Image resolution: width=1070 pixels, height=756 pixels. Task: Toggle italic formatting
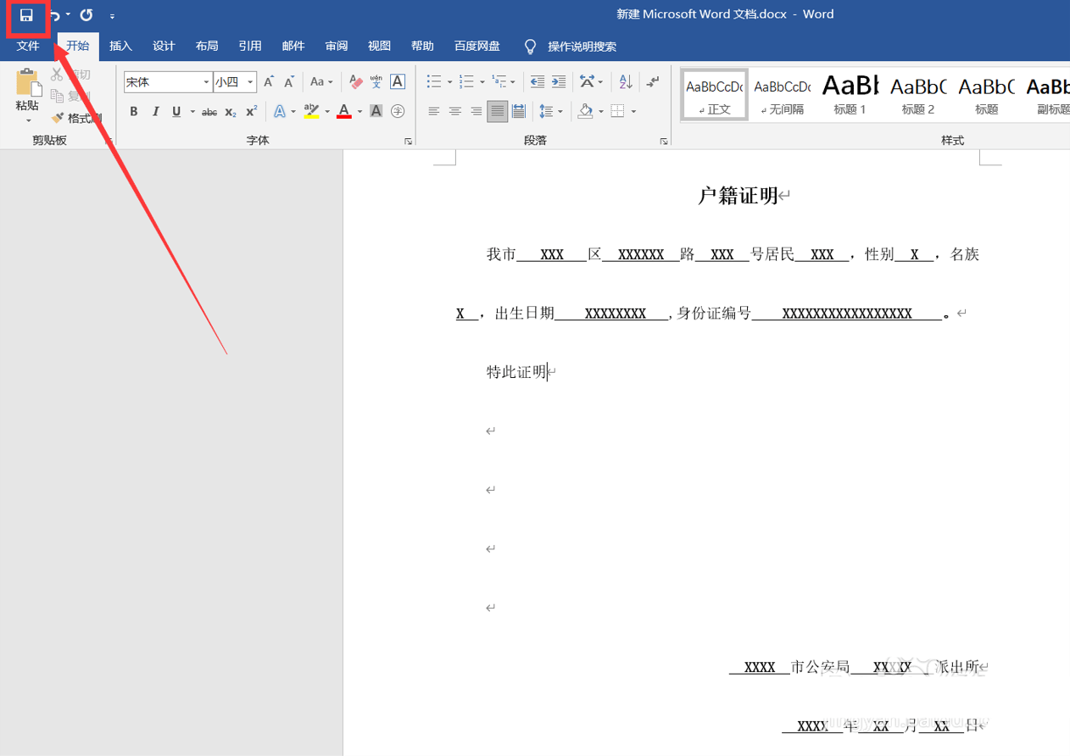(x=155, y=112)
